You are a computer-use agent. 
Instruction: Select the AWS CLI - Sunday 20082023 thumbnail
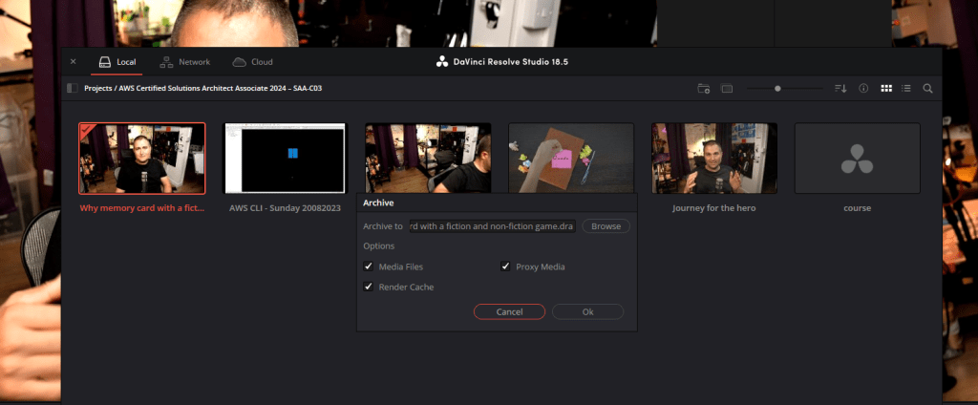click(x=285, y=159)
